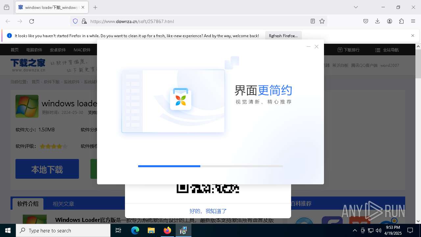Switch to the 软件介绍 tab
This screenshot has height=237, width=421.
pos(28,204)
